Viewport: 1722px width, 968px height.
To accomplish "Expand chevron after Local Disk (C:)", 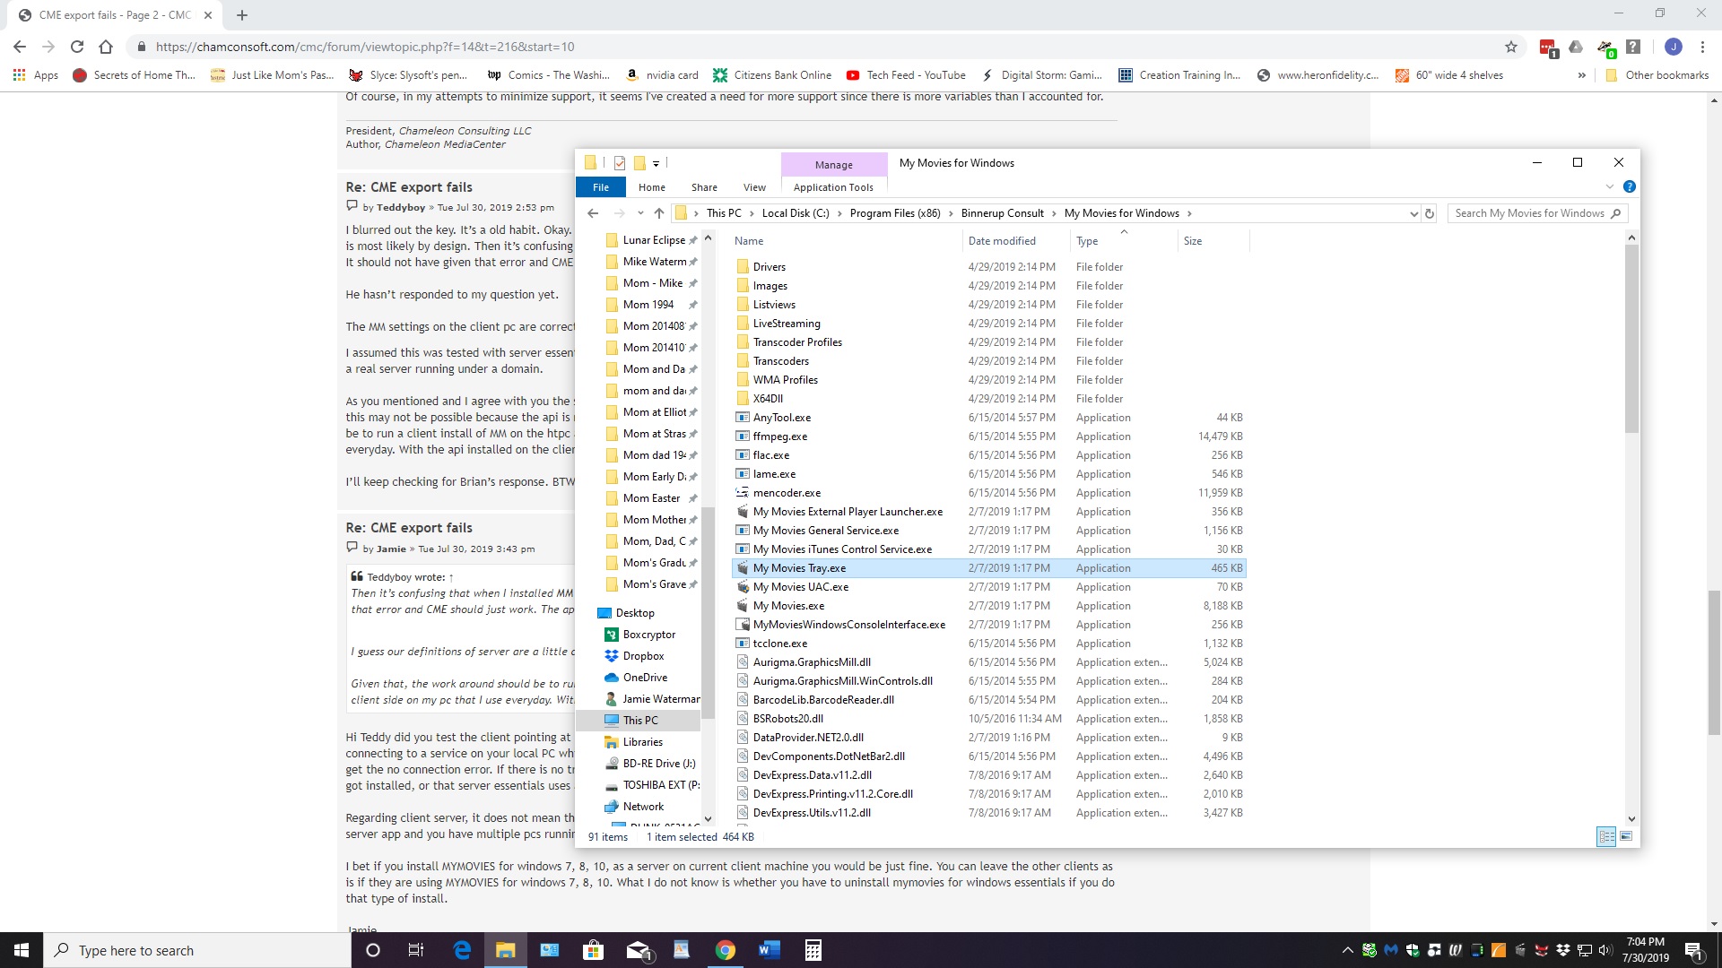I will coord(840,213).
